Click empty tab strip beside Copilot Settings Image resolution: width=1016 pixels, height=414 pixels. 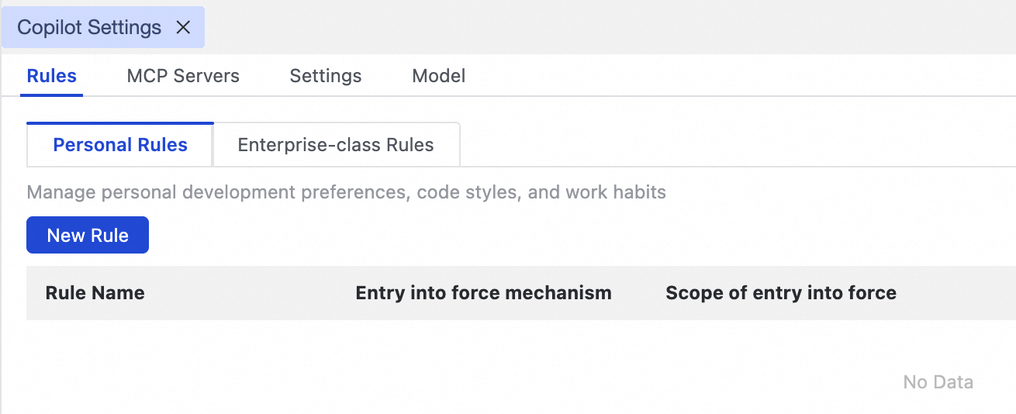tap(605, 28)
